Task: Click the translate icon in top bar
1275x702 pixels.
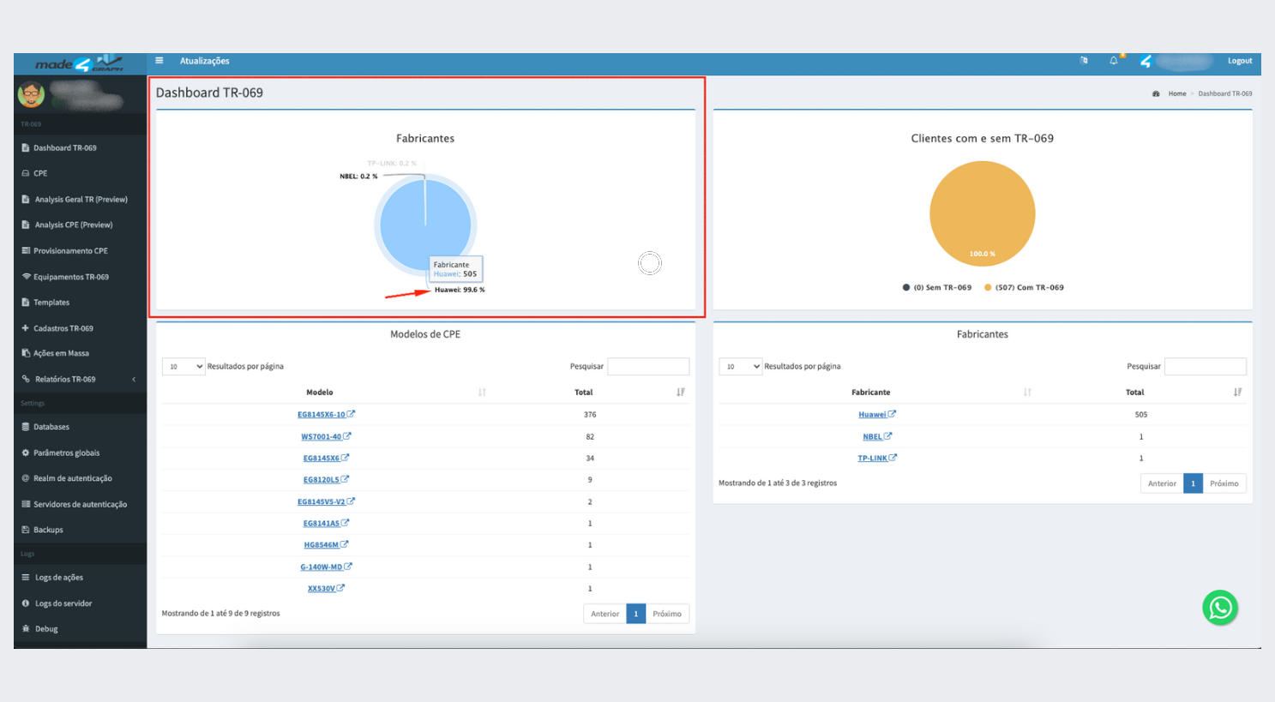Action: coord(1084,61)
